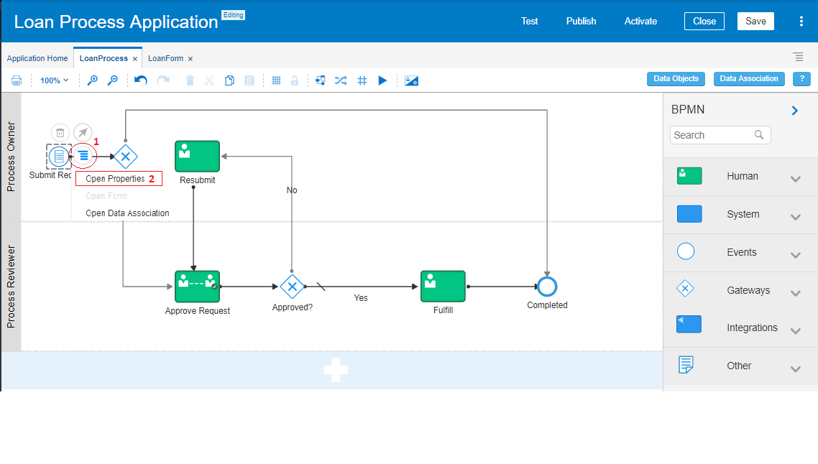
Task: Click the Test button in header
Action: pos(530,22)
